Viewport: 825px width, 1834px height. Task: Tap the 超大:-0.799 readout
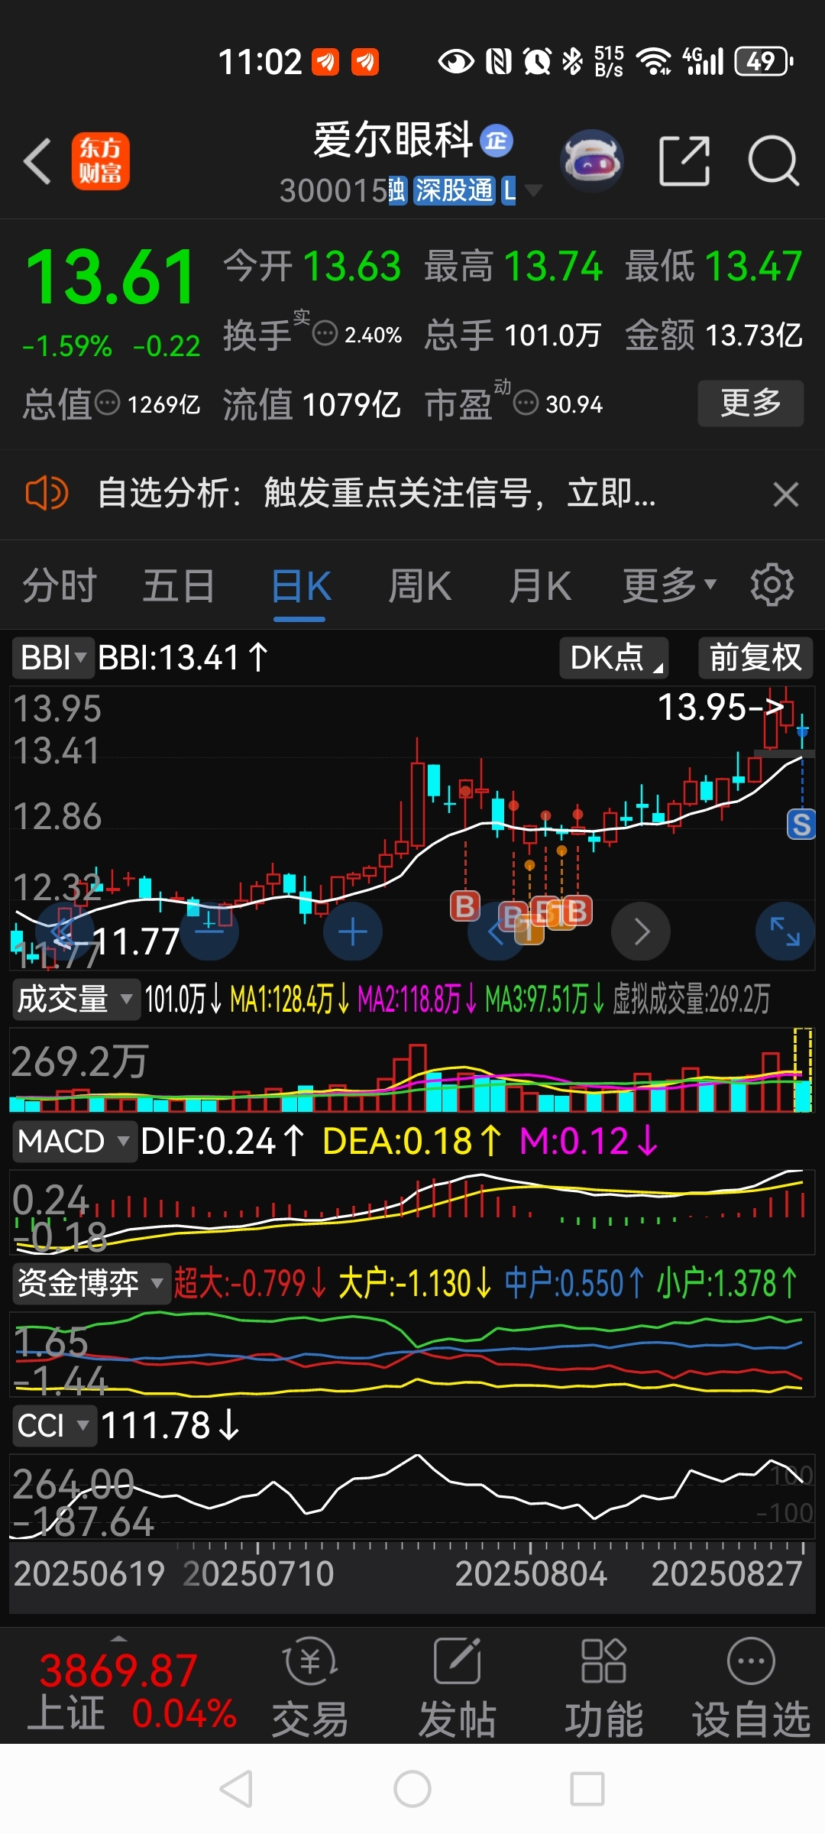click(x=251, y=1283)
